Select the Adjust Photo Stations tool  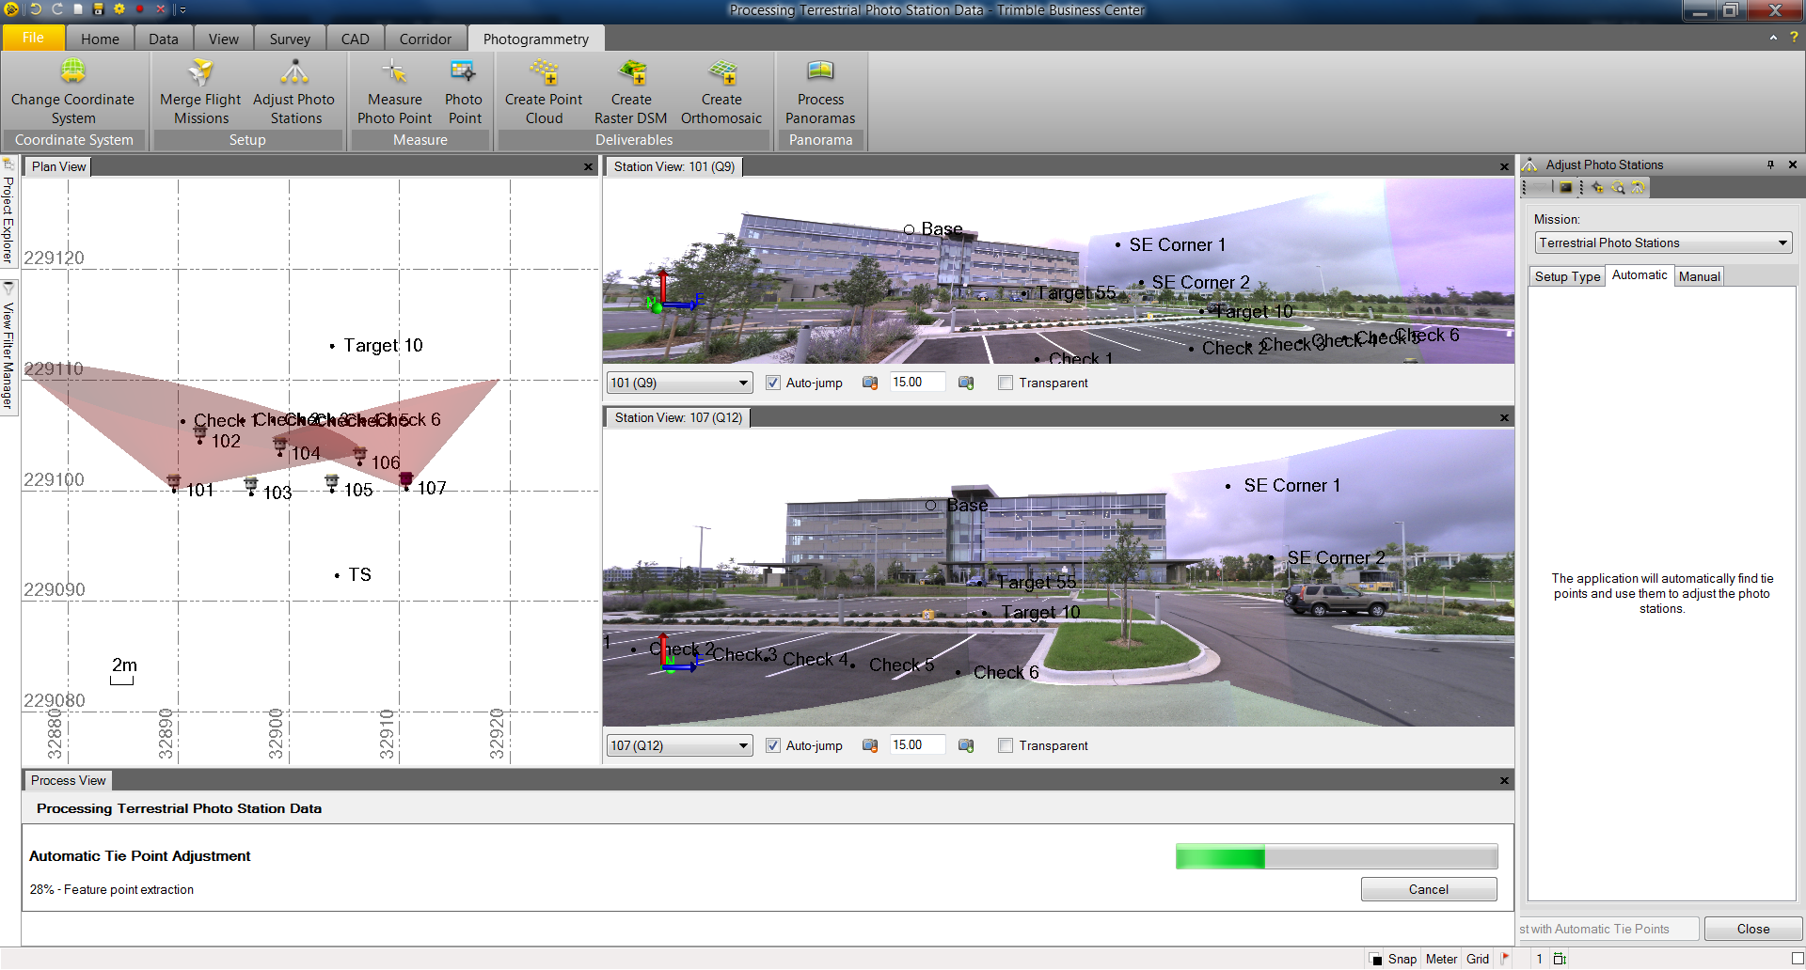click(293, 73)
